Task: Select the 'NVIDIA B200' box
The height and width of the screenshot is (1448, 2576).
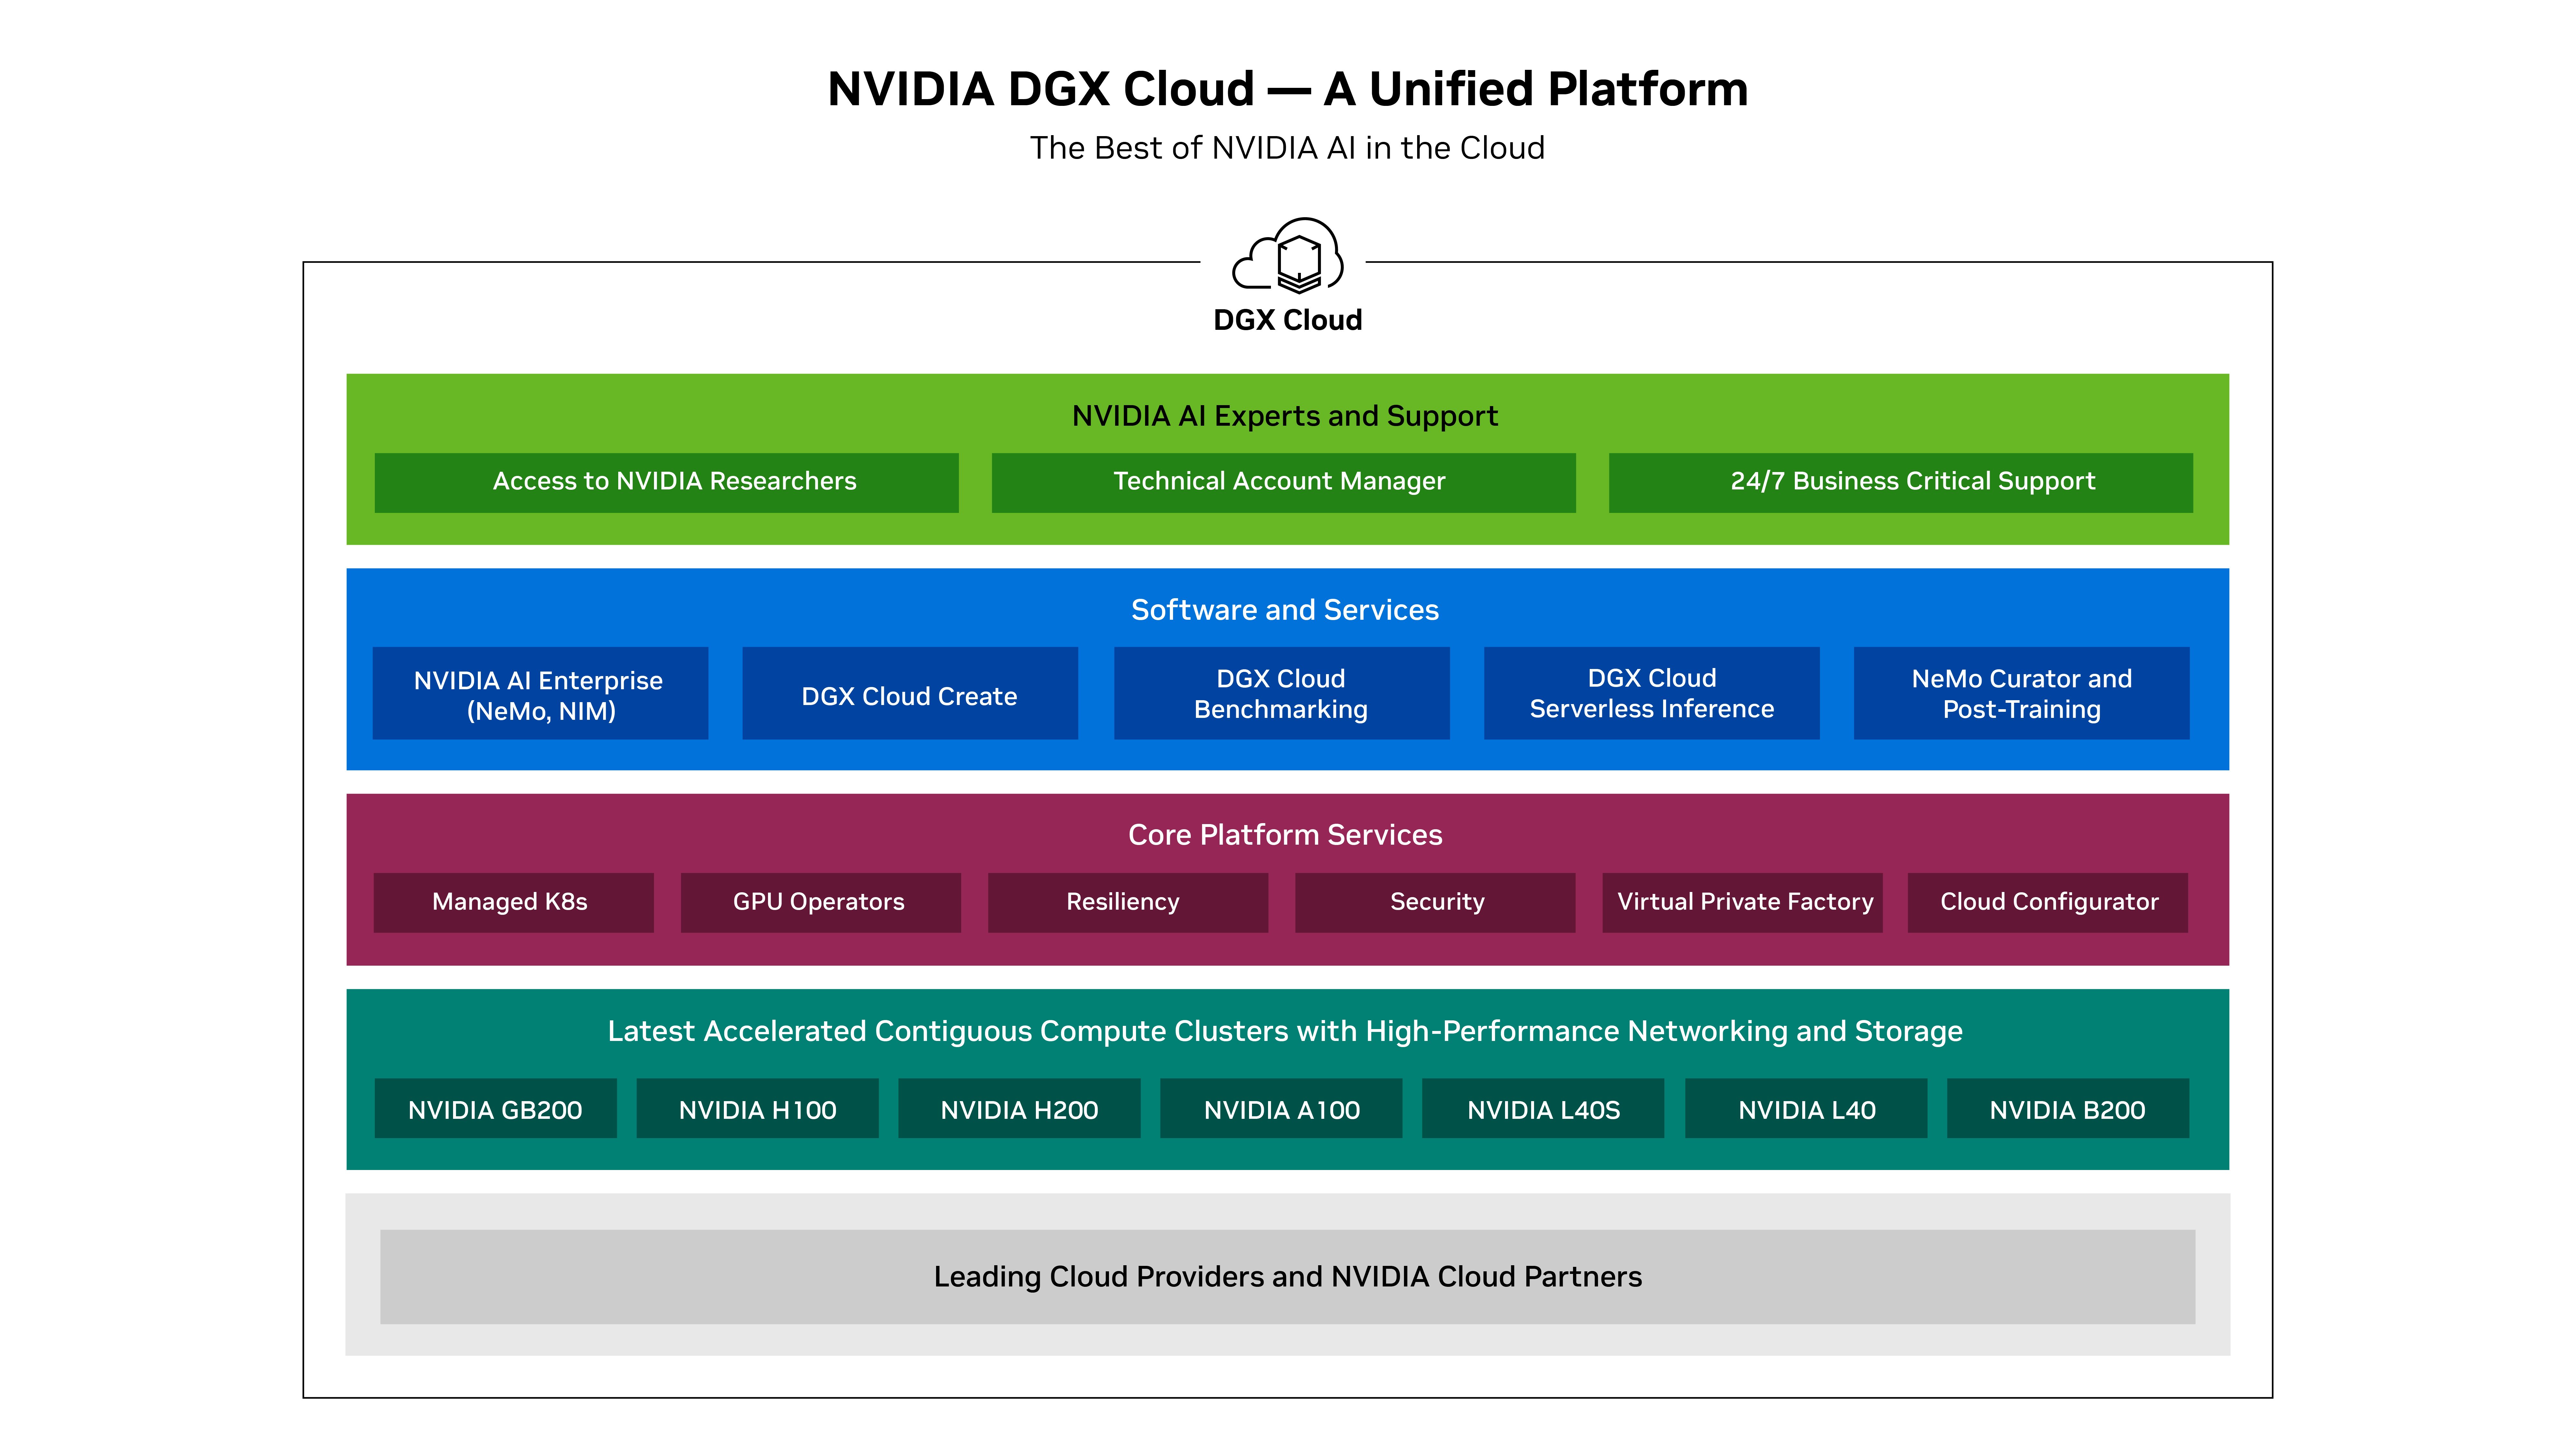Action: [2068, 1108]
